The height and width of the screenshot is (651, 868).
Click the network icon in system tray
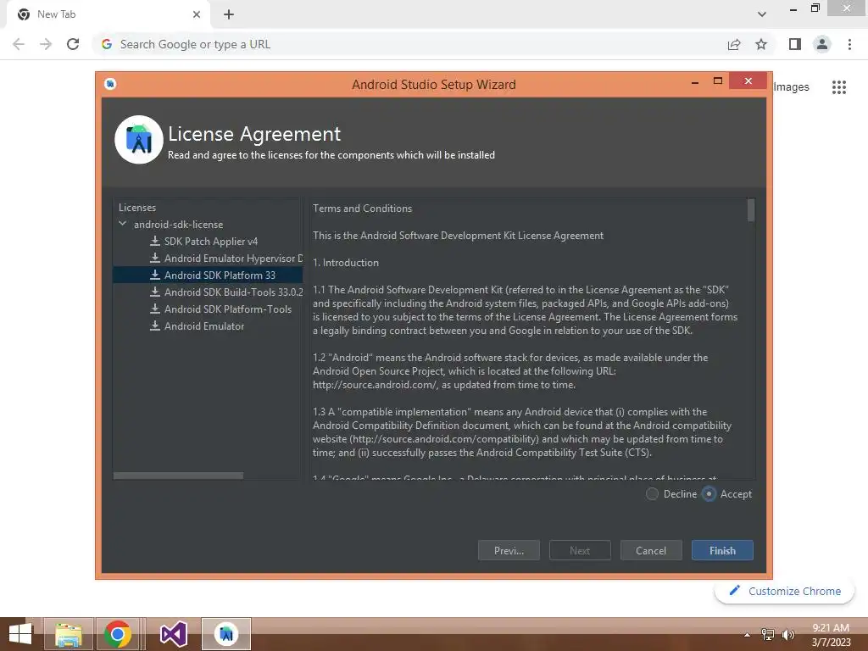click(768, 634)
